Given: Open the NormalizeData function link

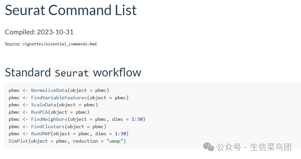Looking at the screenshot, I should point(49,90).
